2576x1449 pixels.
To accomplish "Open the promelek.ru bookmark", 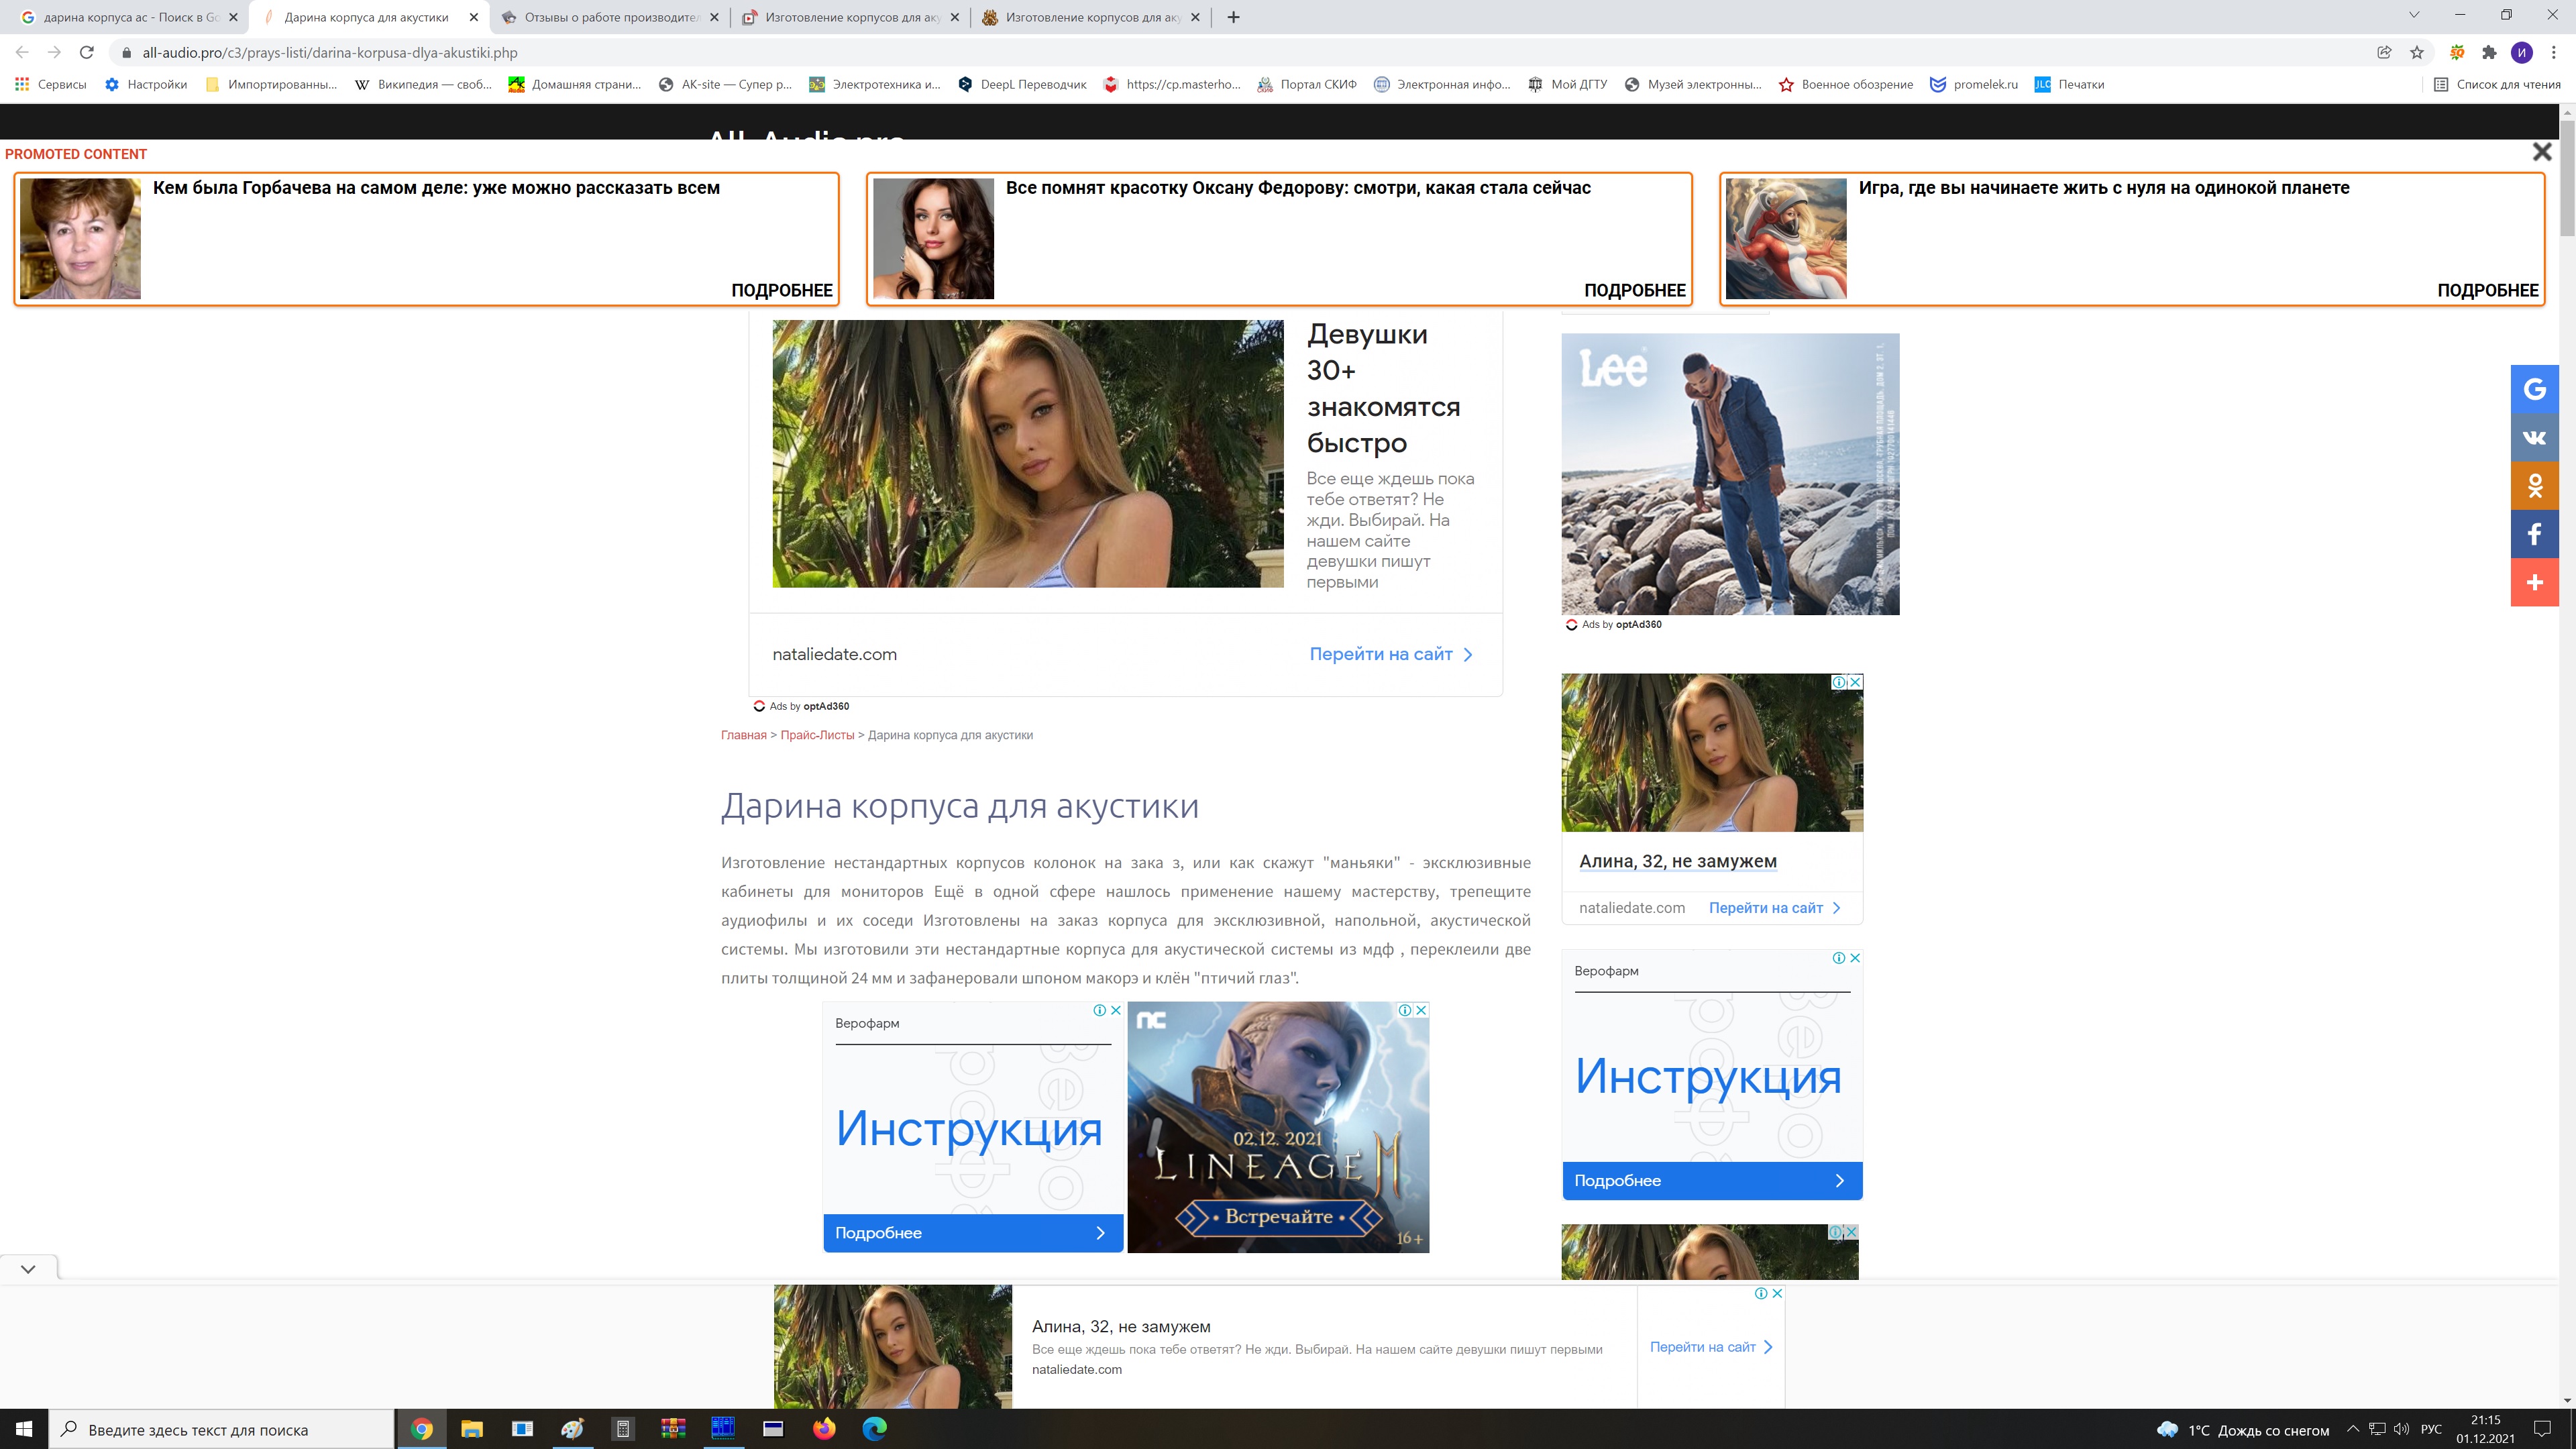I will (x=1973, y=84).
